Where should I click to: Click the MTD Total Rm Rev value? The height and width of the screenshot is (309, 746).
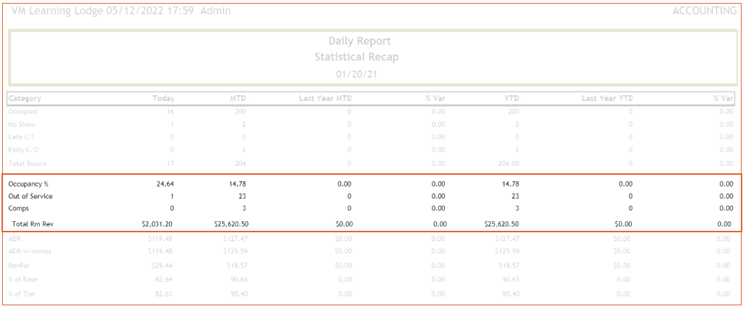click(x=227, y=223)
